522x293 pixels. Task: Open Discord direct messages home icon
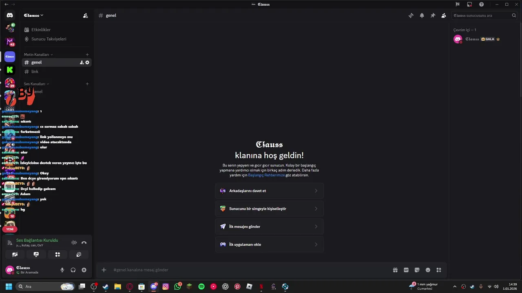10,15
